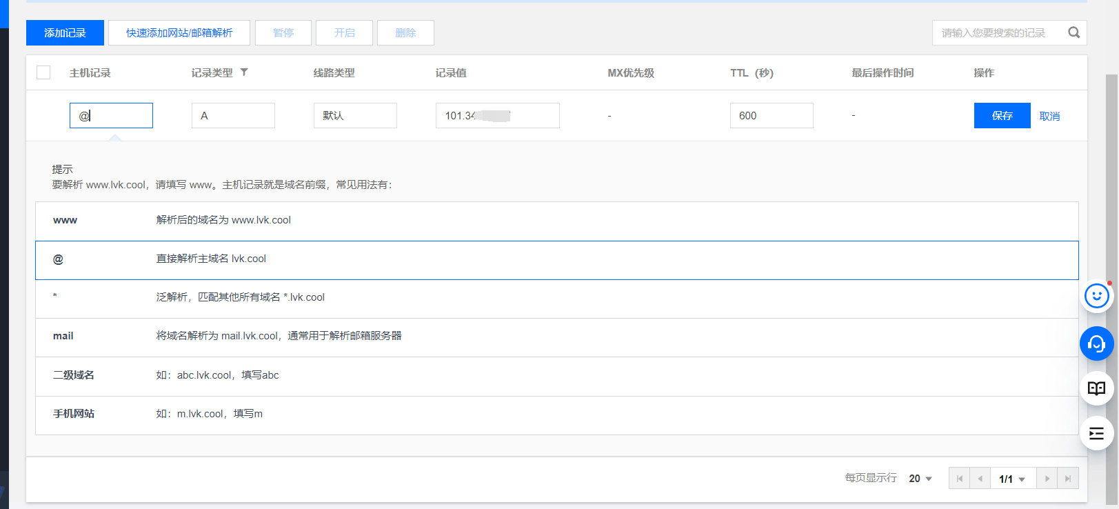This screenshot has width=1119, height=509.
Task: Go to the next page of records
Action: tap(1047, 478)
